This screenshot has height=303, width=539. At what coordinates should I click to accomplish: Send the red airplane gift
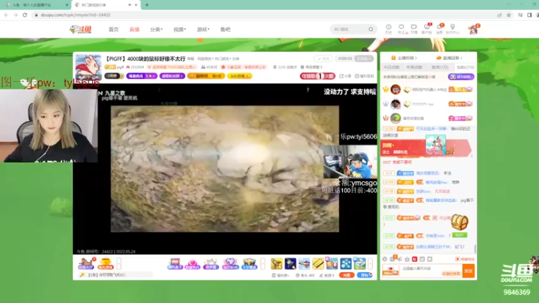pyautogui.click(x=305, y=263)
